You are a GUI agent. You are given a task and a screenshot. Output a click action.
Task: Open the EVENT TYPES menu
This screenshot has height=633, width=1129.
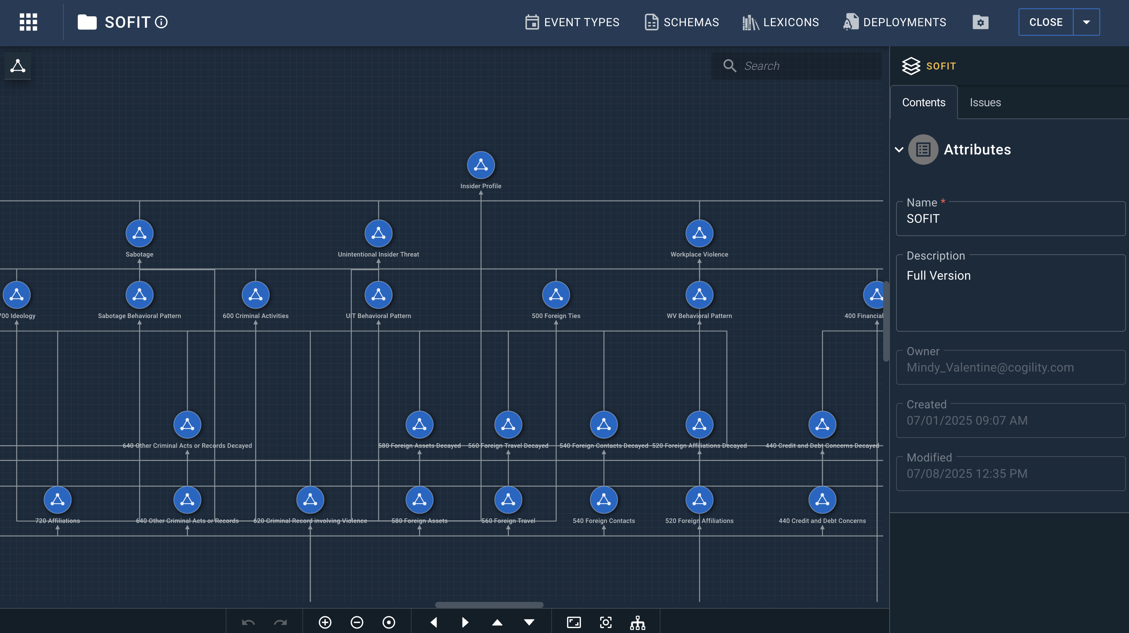coord(572,22)
